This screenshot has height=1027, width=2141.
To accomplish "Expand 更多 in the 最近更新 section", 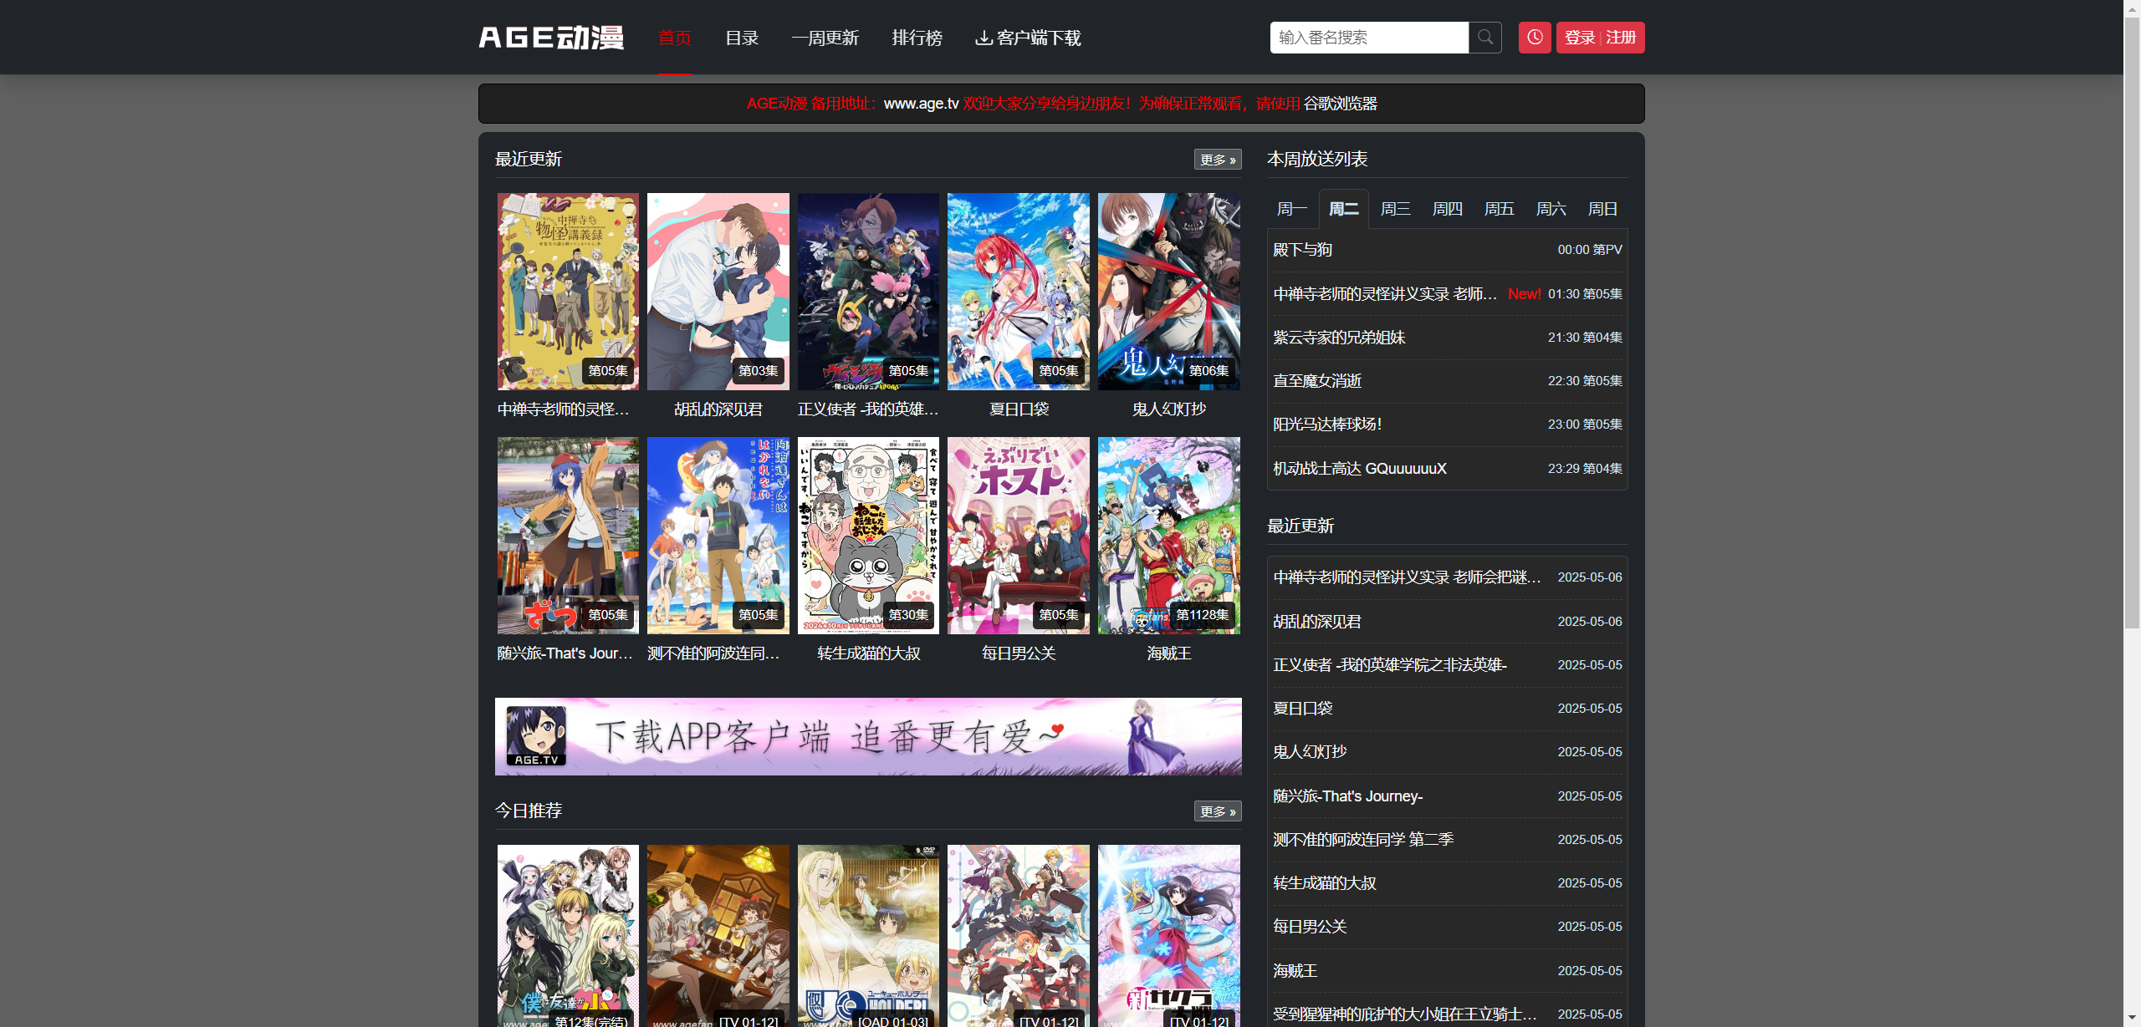I will (1217, 160).
